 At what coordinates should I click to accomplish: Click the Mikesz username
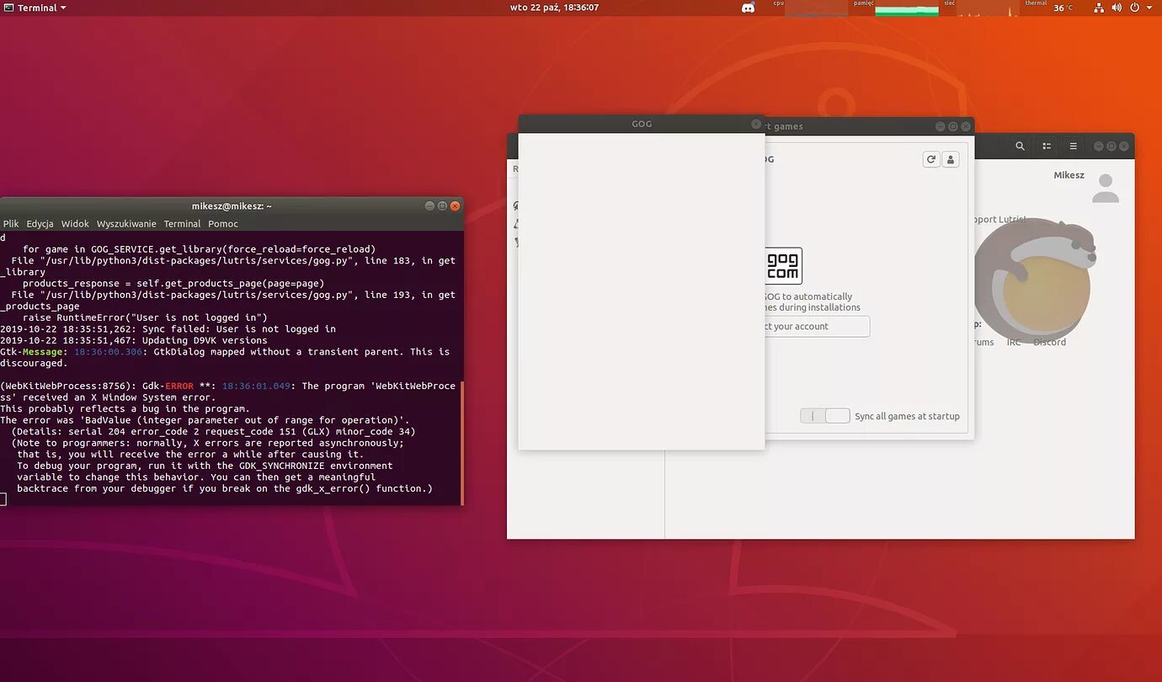pyautogui.click(x=1069, y=175)
